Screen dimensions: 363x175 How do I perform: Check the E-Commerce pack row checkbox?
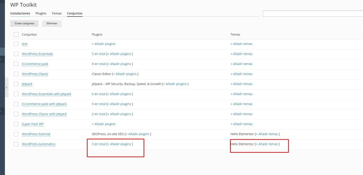(16, 64)
